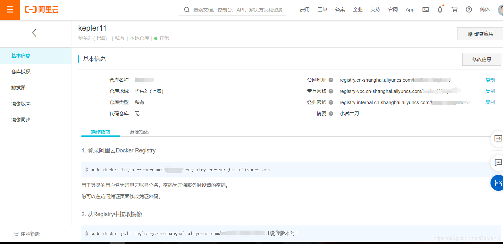The image size is (503, 244).
Task: Click the docker pull command block
Action: 291,233
